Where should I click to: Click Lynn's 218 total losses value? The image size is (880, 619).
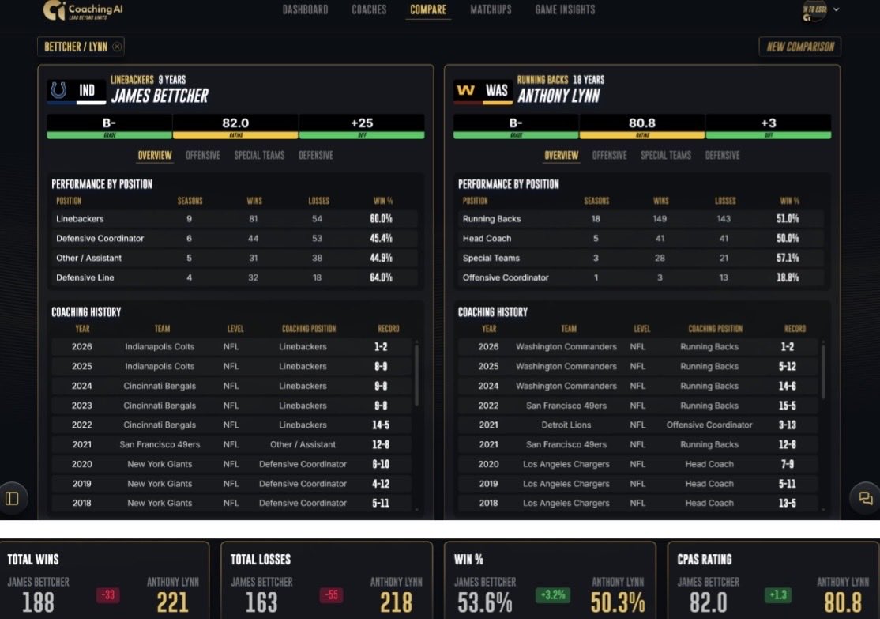[397, 602]
